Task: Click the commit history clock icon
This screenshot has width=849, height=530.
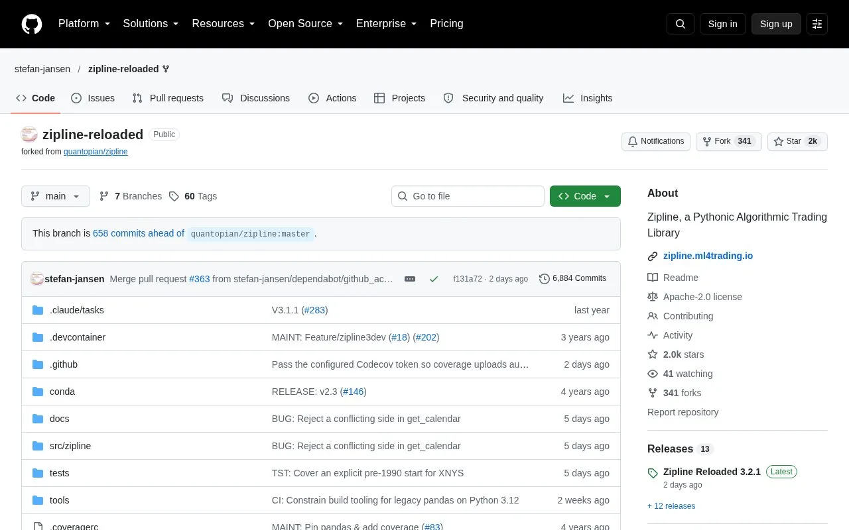Action: [545, 279]
